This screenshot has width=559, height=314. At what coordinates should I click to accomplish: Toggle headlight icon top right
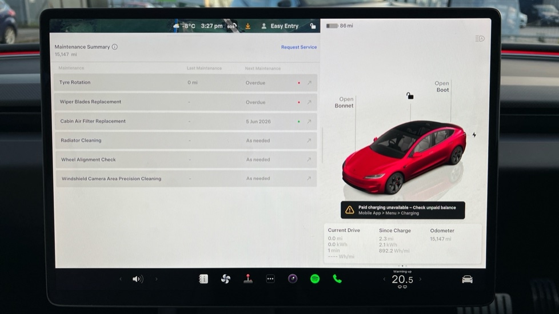pos(480,38)
